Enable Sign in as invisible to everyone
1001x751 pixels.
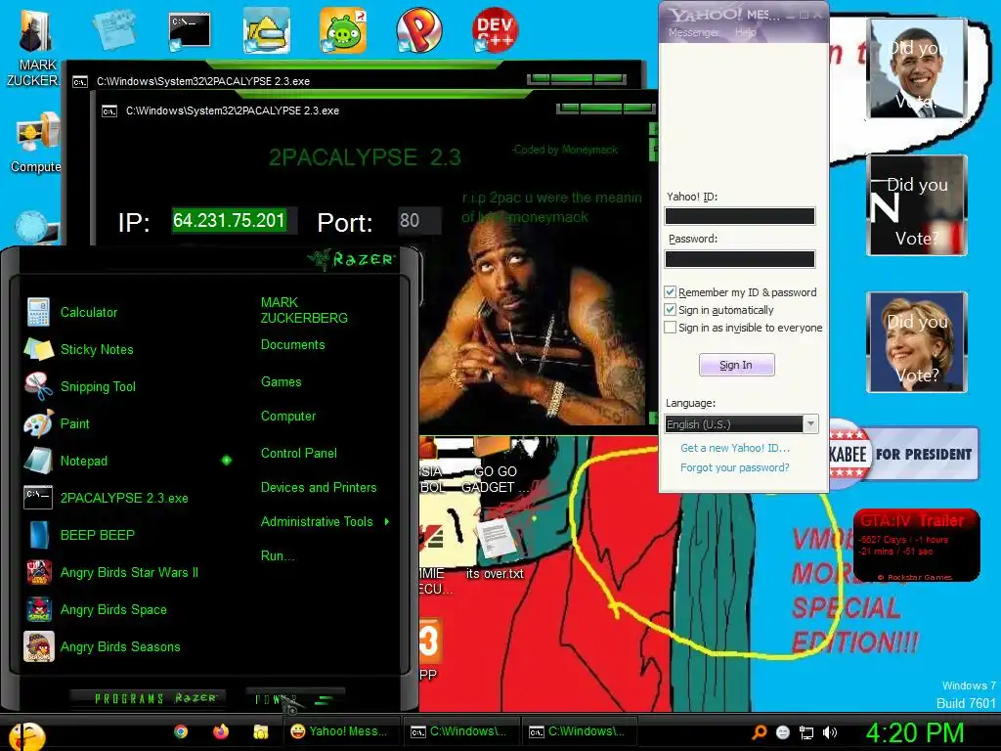pyautogui.click(x=670, y=328)
